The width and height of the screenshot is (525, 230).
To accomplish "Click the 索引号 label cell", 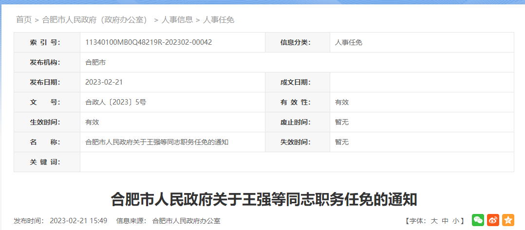I will coord(47,42).
